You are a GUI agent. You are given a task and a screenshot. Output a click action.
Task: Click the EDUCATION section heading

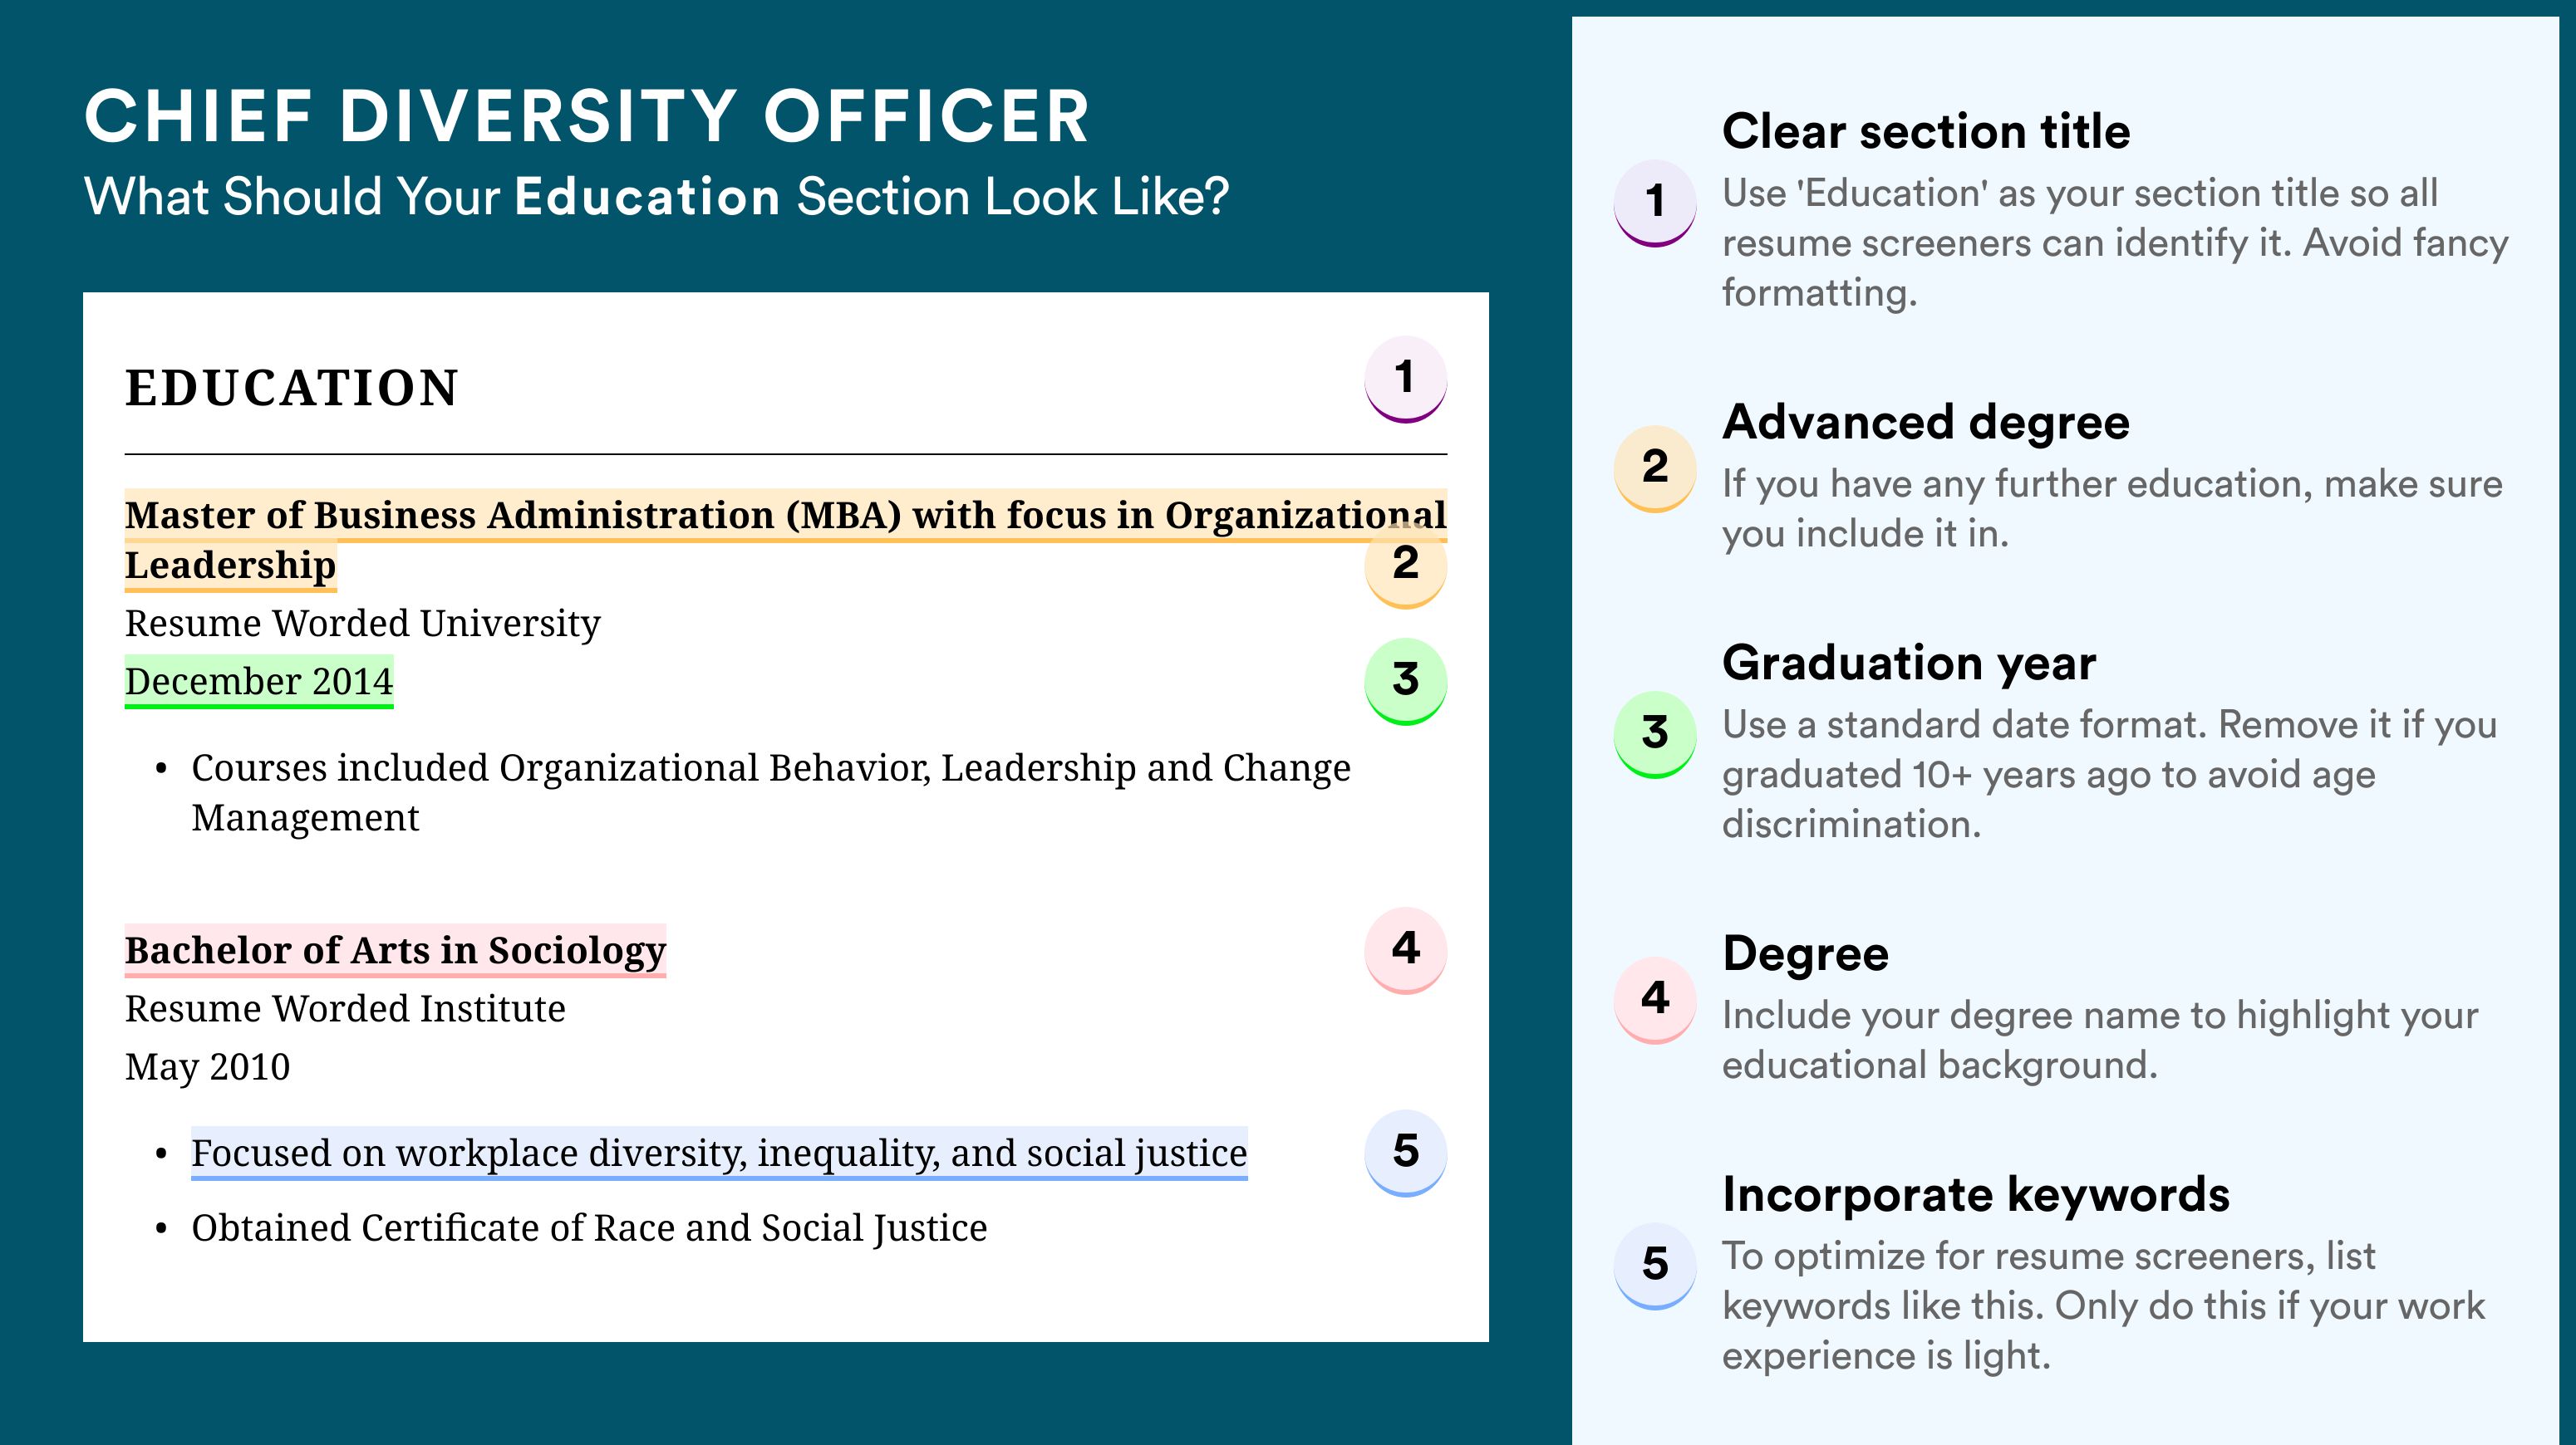point(291,388)
